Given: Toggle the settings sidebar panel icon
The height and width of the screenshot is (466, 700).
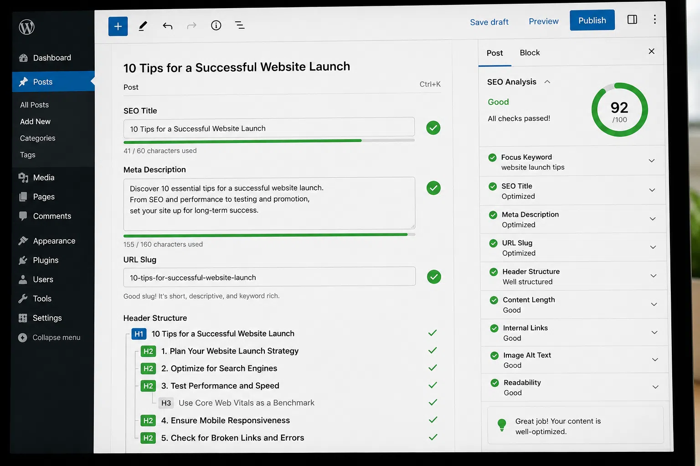Looking at the screenshot, I should 632,20.
